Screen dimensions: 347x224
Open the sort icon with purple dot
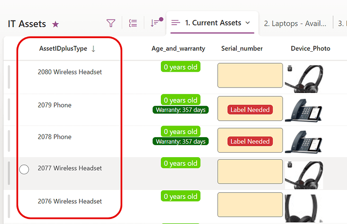(155, 23)
